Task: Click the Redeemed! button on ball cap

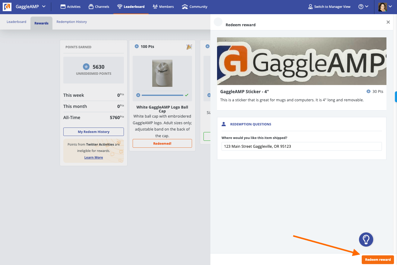Action: click(162, 144)
